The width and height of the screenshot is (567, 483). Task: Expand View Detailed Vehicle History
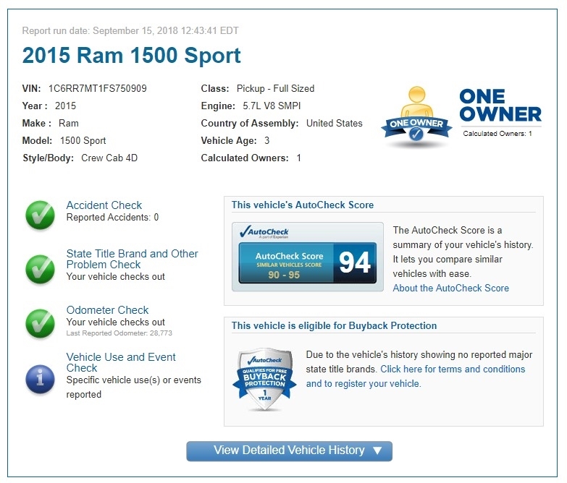(289, 450)
